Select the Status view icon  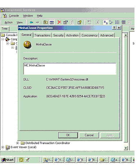(x=130, y=22)
